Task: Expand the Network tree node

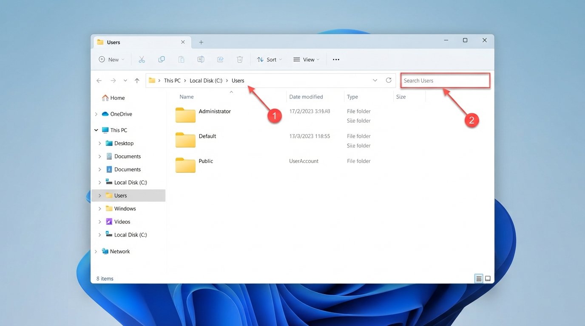Action: [96, 251]
